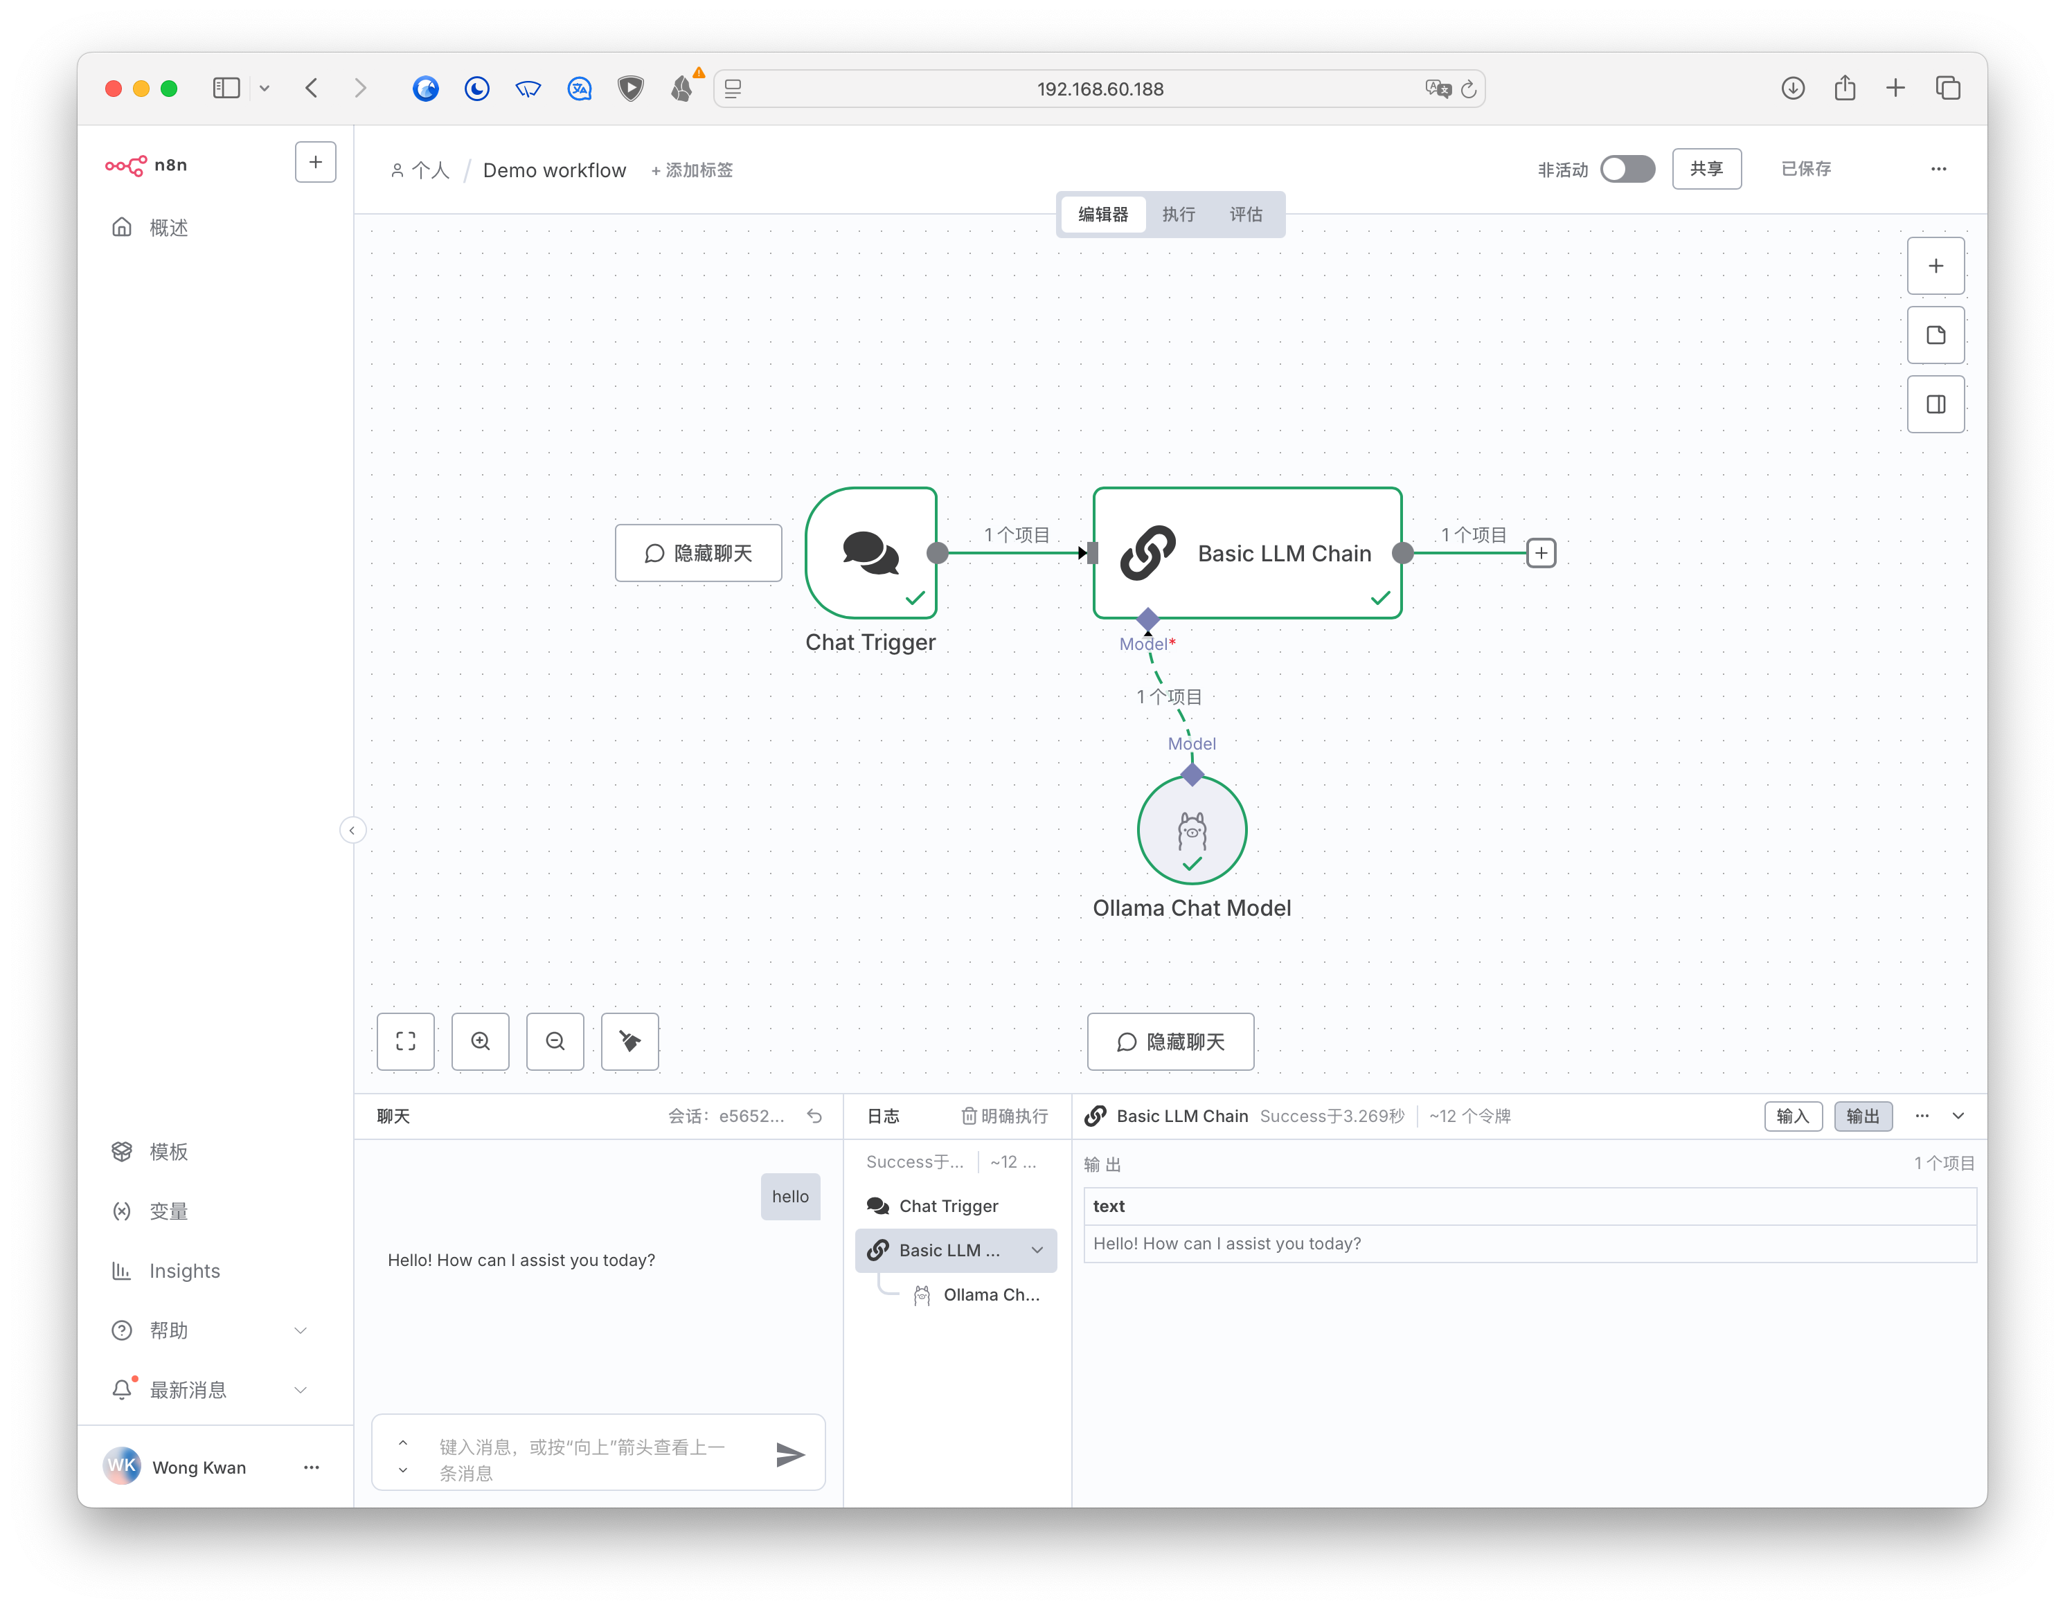Click the tidy up workflow broom icon
Image resolution: width=2065 pixels, height=1610 pixels.
coord(629,1041)
